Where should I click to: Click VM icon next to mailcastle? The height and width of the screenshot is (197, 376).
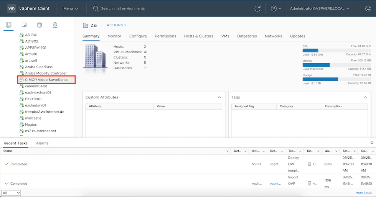(21, 118)
